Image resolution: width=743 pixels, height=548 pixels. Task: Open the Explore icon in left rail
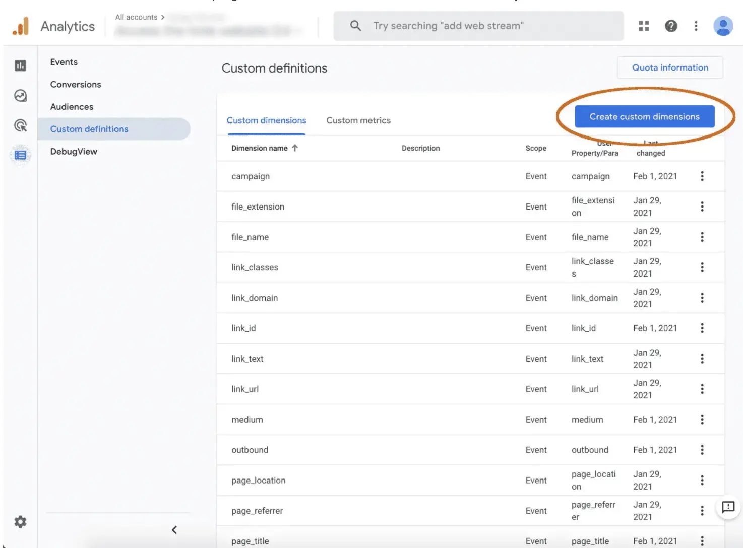[x=20, y=96]
